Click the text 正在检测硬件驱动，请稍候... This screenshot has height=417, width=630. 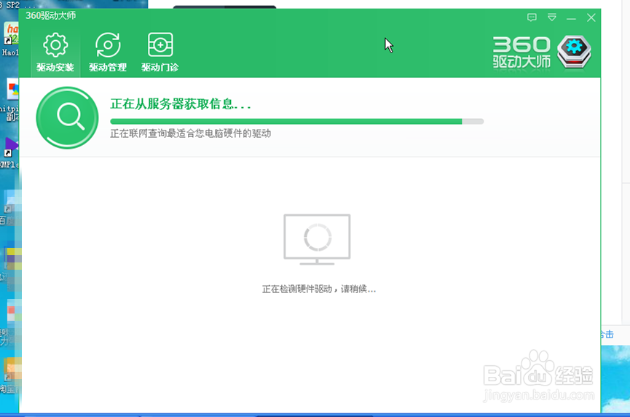(319, 289)
